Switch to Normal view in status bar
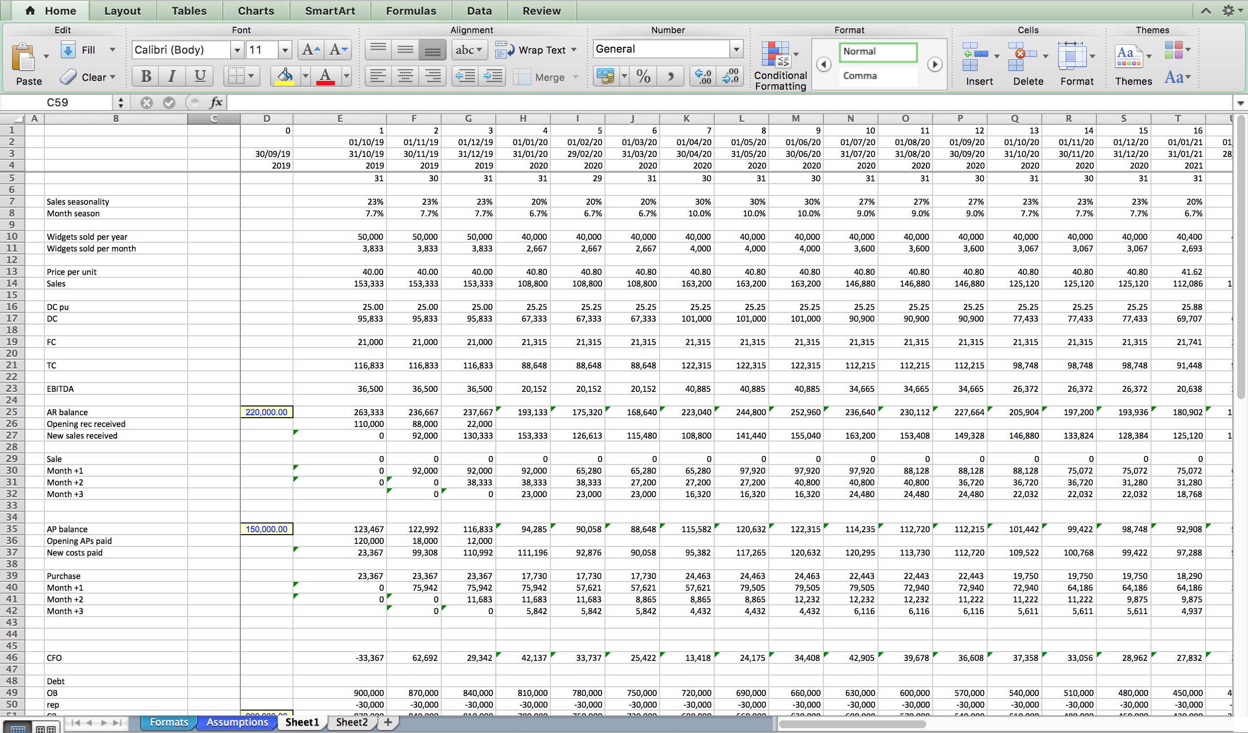This screenshot has width=1248, height=733. click(x=18, y=729)
